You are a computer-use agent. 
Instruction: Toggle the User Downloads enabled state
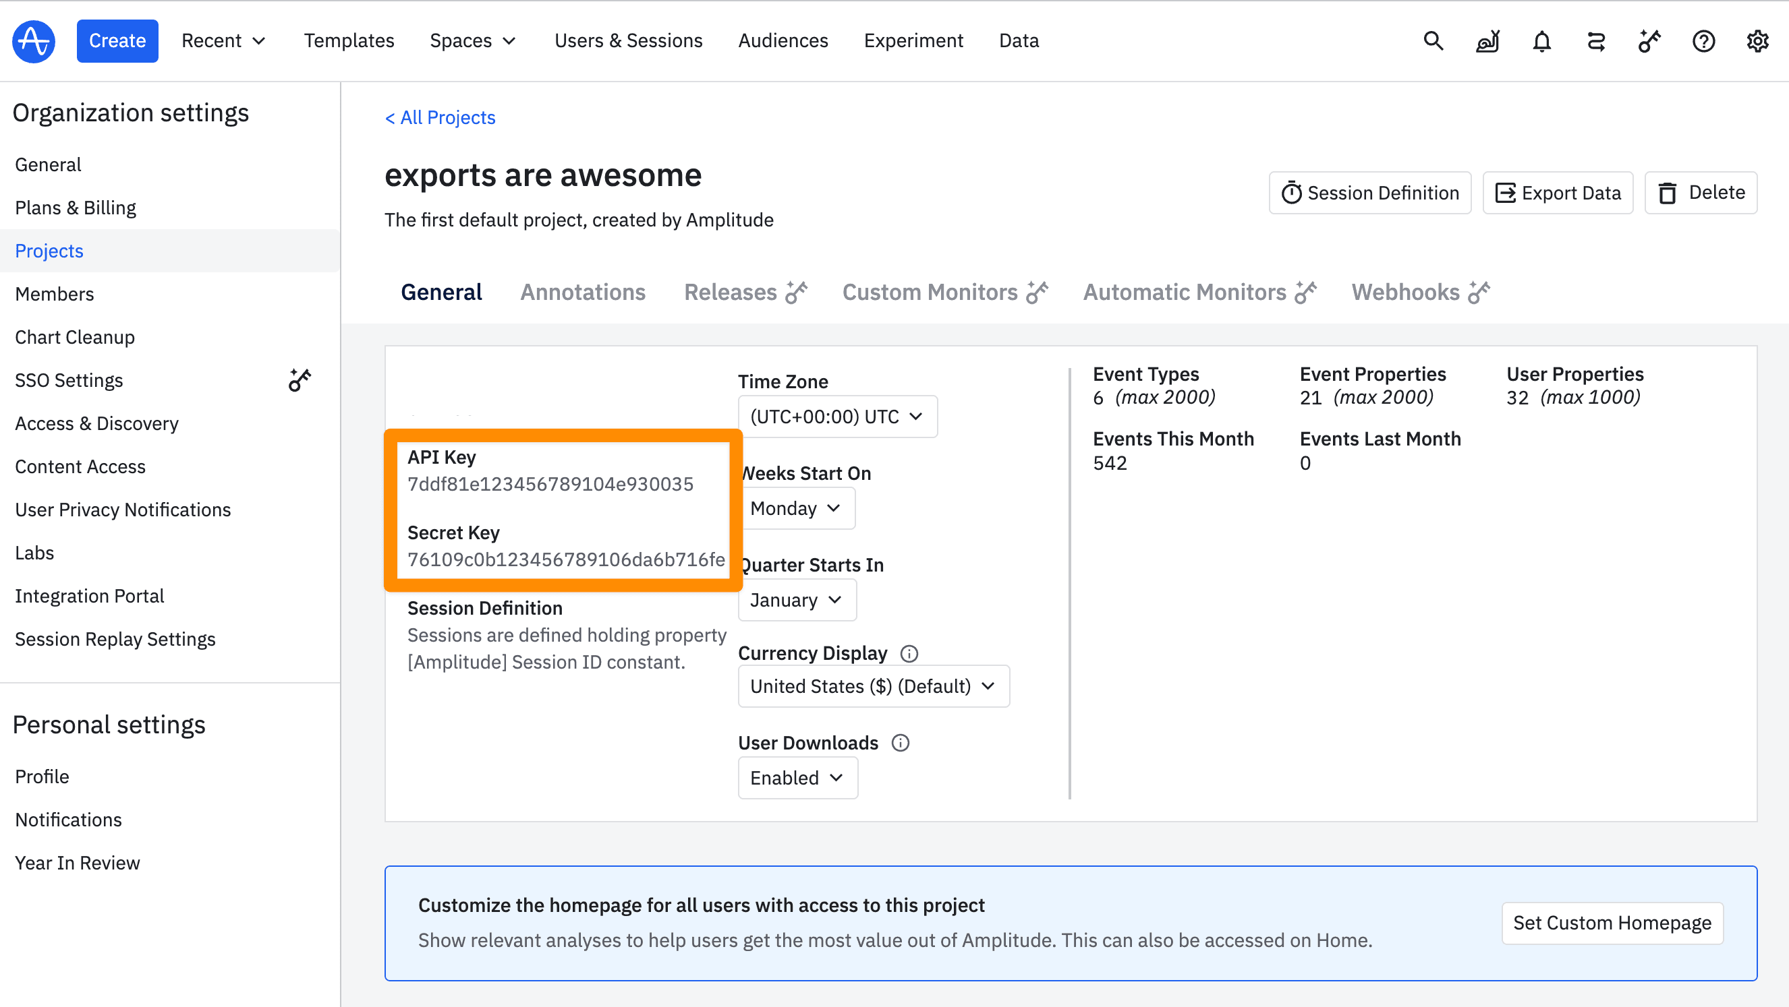click(x=796, y=777)
